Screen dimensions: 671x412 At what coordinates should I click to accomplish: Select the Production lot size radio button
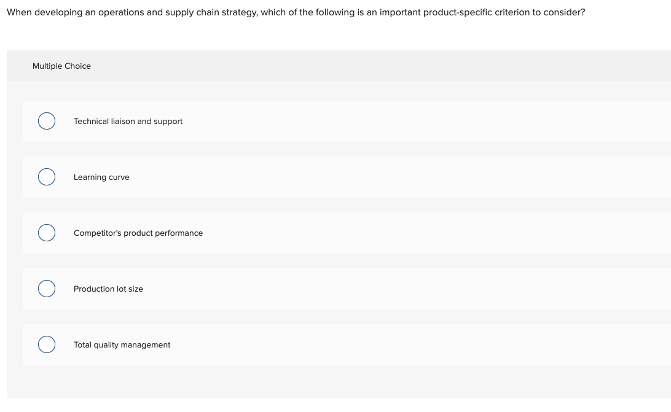[x=46, y=289]
